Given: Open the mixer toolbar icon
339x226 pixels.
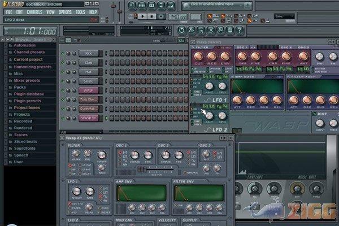Looking at the screenshot, I should click(x=171, y=6).
